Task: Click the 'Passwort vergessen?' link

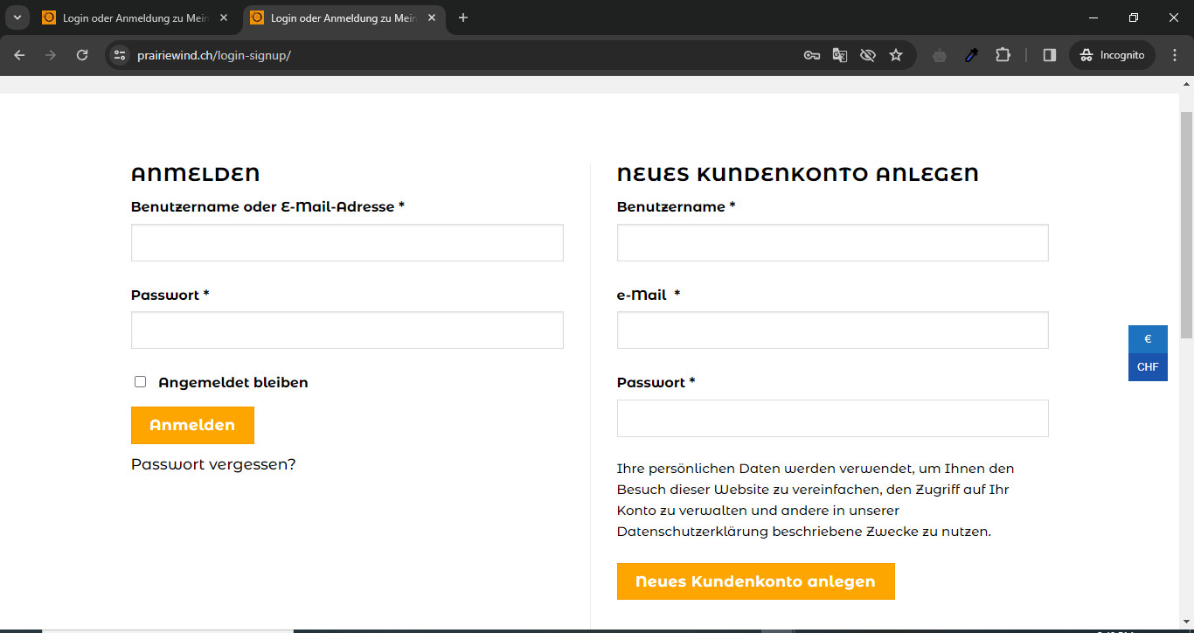Action: coord(213,464)
